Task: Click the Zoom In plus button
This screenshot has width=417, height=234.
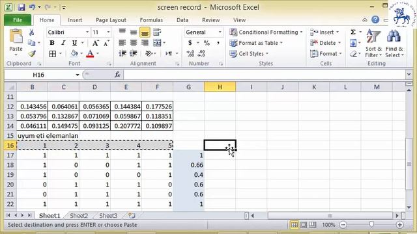Action: point(399,225)
